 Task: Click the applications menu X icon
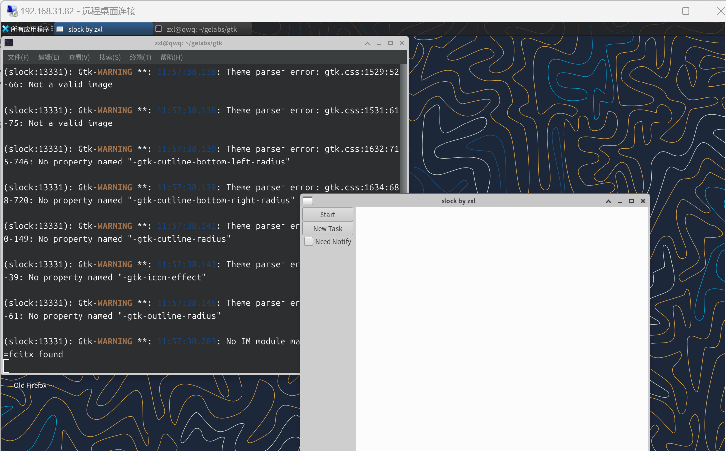(6, 29)
